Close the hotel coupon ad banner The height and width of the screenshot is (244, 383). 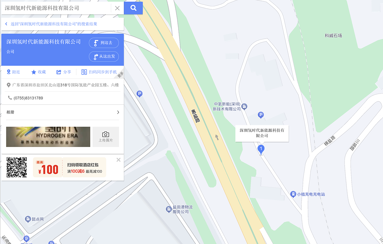[x=118, y=160]
